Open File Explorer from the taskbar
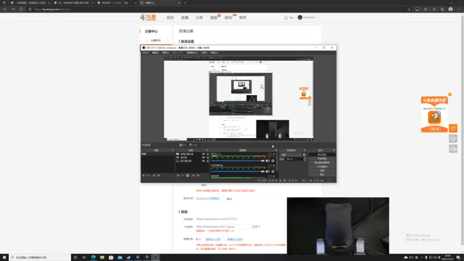Image resolution: width=464 pixels, height=261 pixels. pyautogui.click(x=102, y=258)
